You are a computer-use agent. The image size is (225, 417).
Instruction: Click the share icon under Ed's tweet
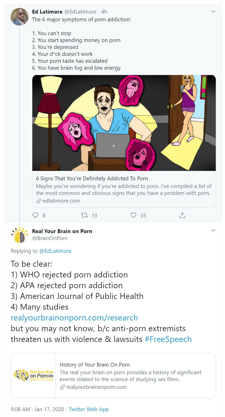click(x=182, y=215)
